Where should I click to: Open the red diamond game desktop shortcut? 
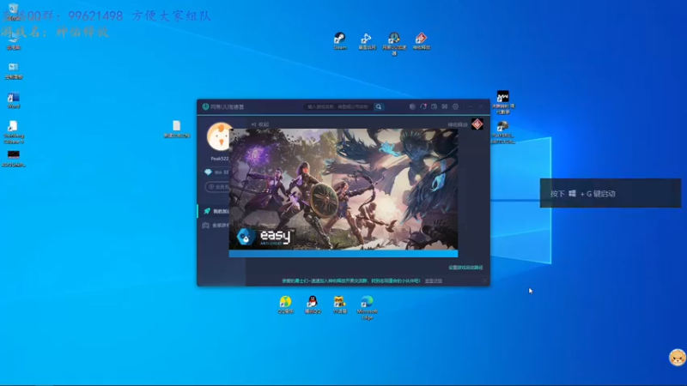(x=421, y=40)
